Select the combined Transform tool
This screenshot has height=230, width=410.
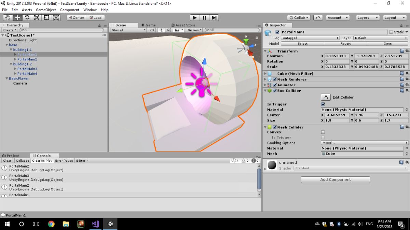coord(56,17)
